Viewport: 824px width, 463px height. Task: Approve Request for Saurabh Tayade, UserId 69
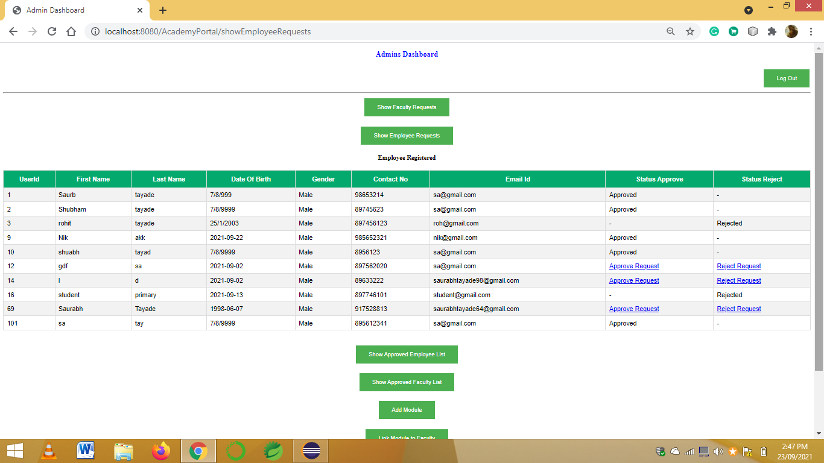634,309
